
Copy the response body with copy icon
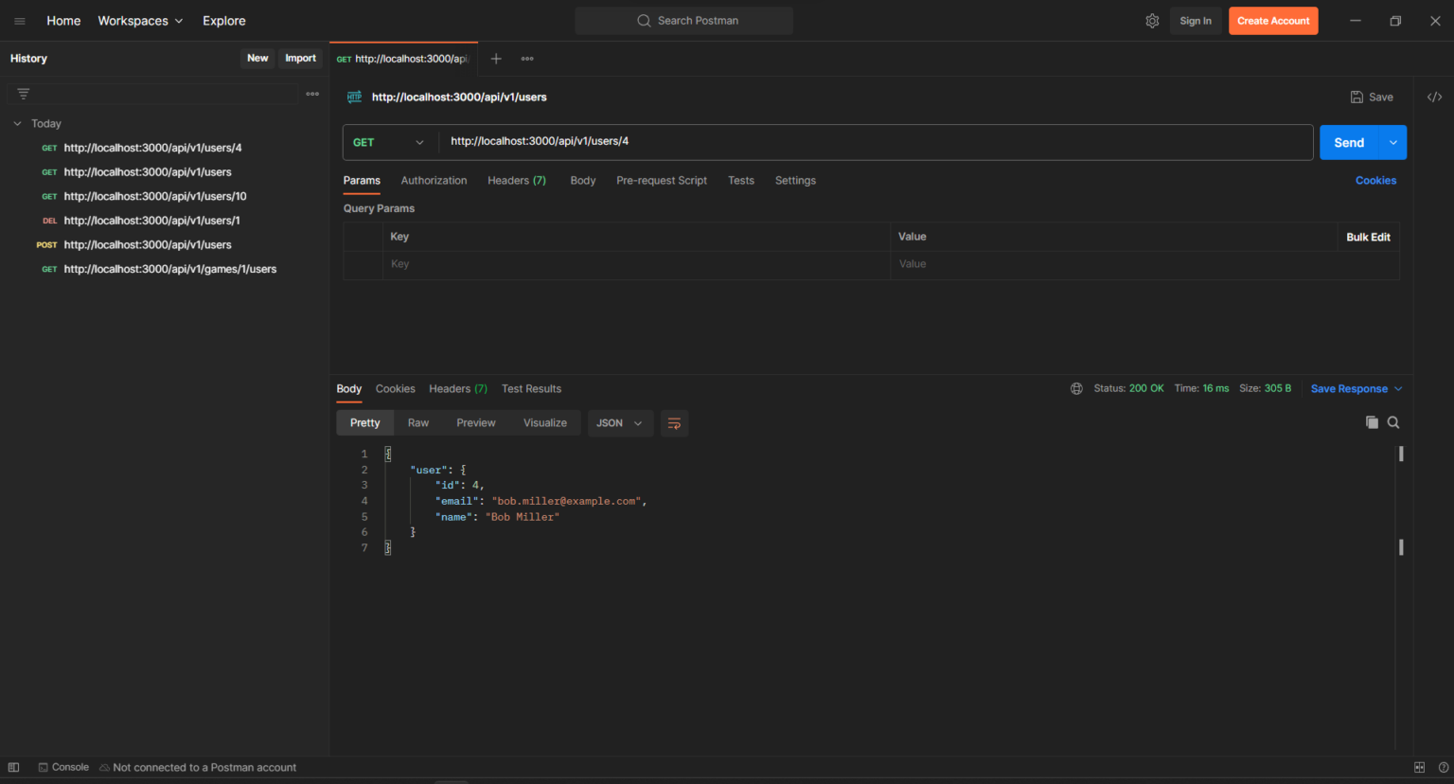1372,422
